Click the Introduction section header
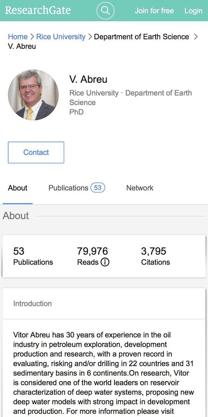208x417 pixels. point(32,304)
